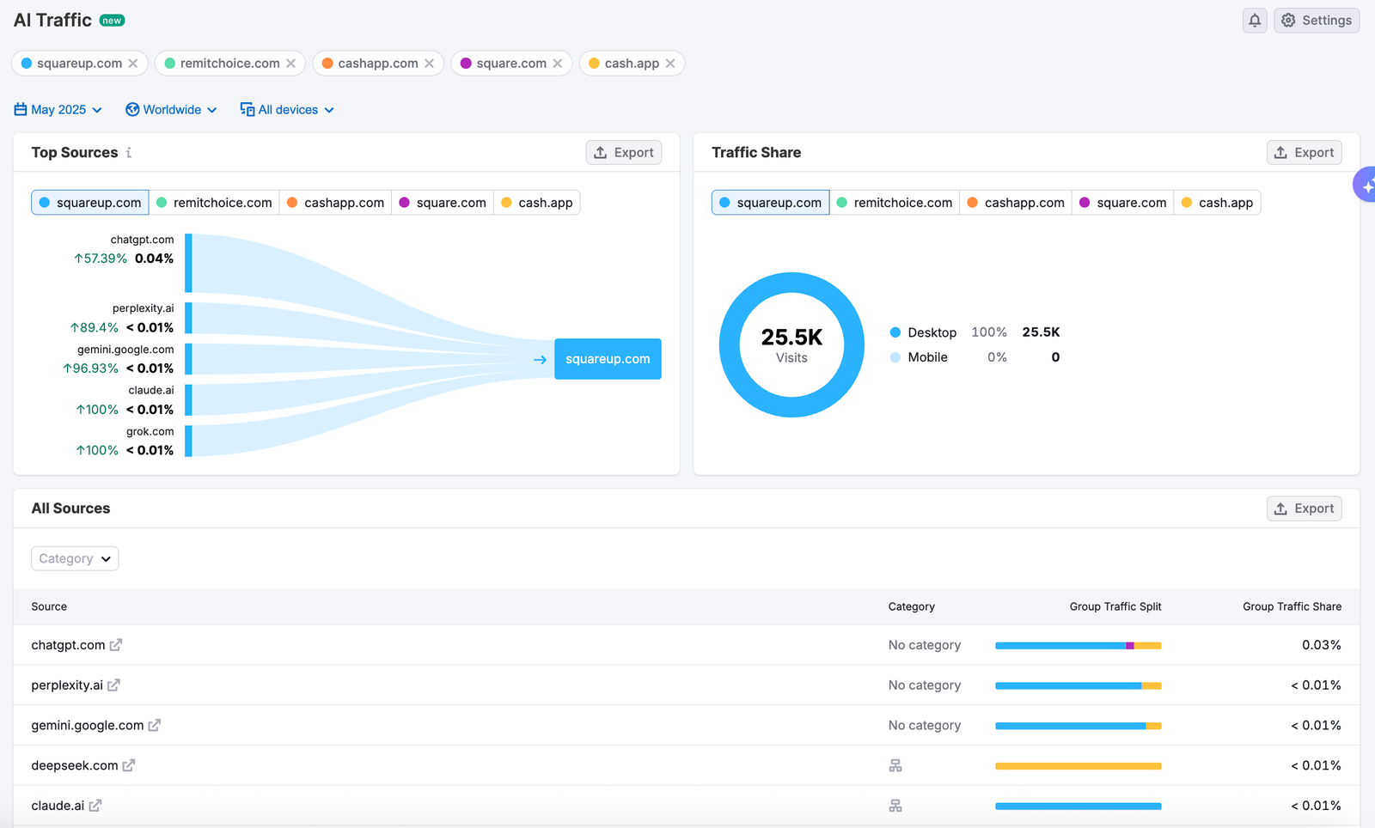Click the squareup.com node in the flow chart
Screen dimensions: 1375x828
pyautogui.click(x=608, y=359)
